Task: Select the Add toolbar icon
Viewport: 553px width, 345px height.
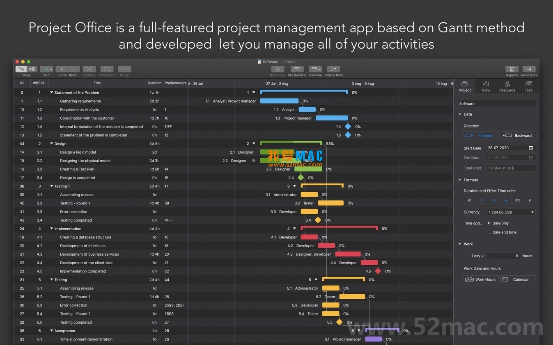Action: coord(46,70)
